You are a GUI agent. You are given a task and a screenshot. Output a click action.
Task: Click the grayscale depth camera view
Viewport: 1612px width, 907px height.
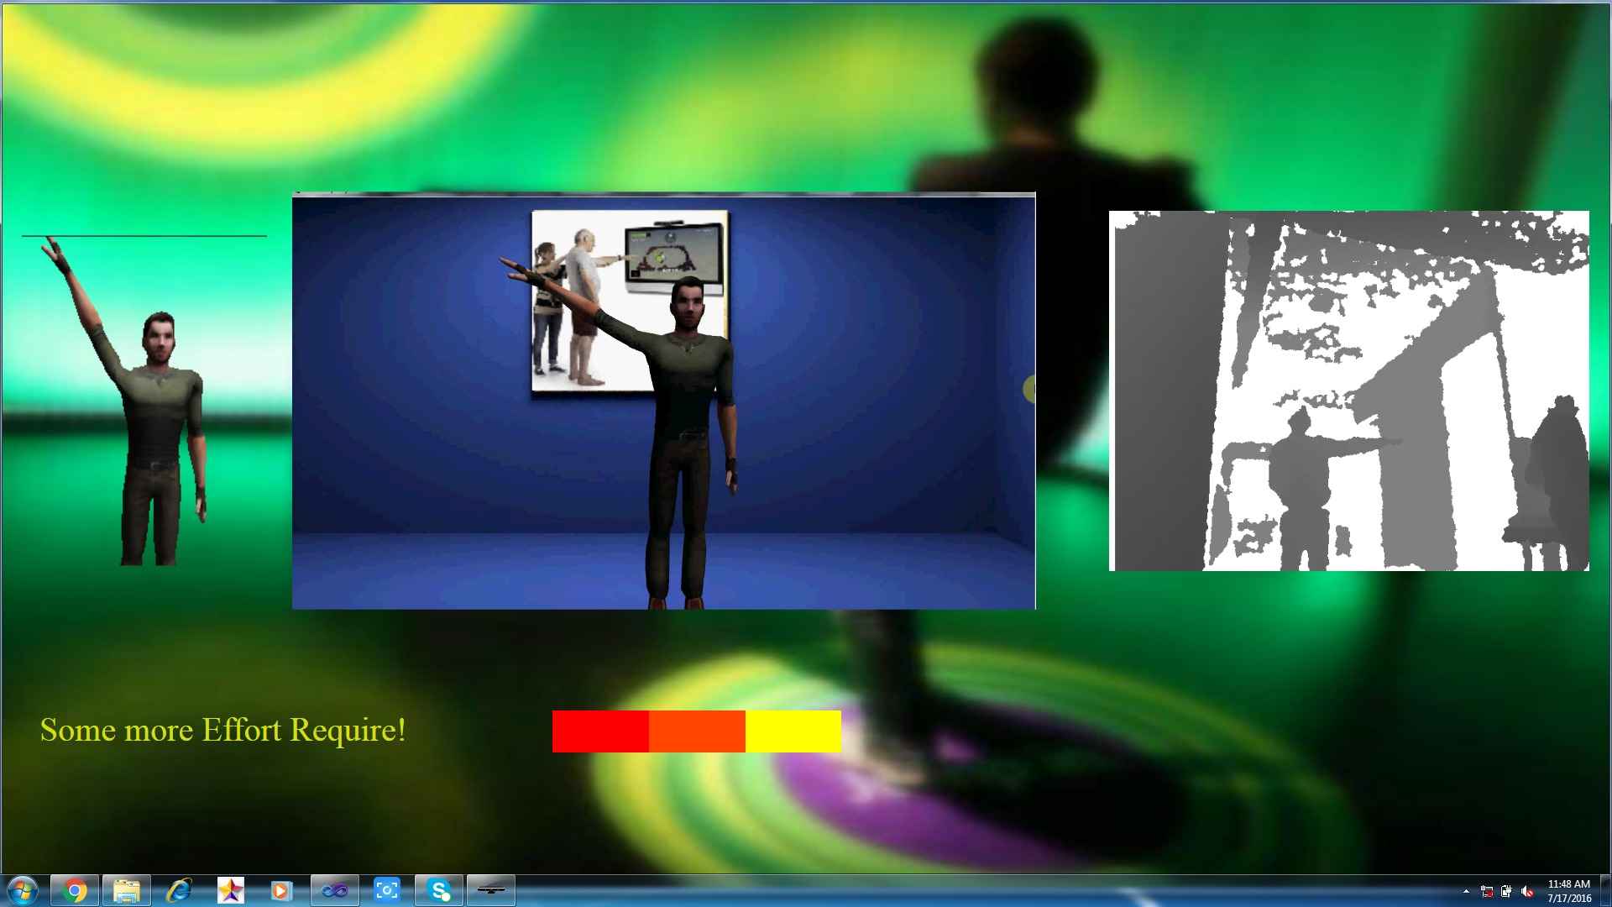1348,391
